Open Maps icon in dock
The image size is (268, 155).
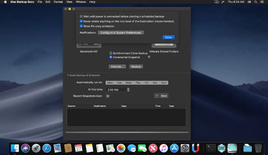tap(110, 148)
